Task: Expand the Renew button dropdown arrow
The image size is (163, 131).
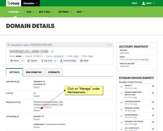Action: point(23,61)
